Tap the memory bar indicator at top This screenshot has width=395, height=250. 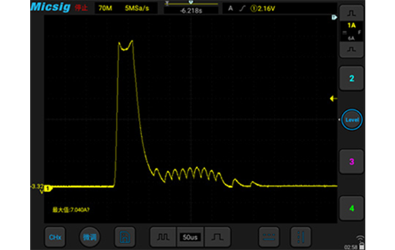pos(191,4)
